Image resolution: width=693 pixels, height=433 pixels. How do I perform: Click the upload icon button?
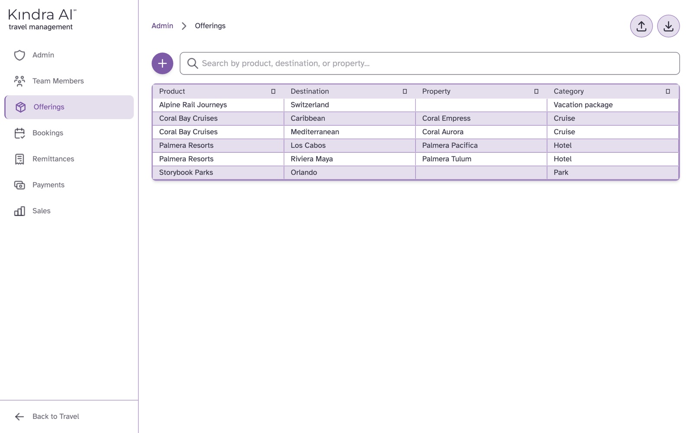point(641,26)
